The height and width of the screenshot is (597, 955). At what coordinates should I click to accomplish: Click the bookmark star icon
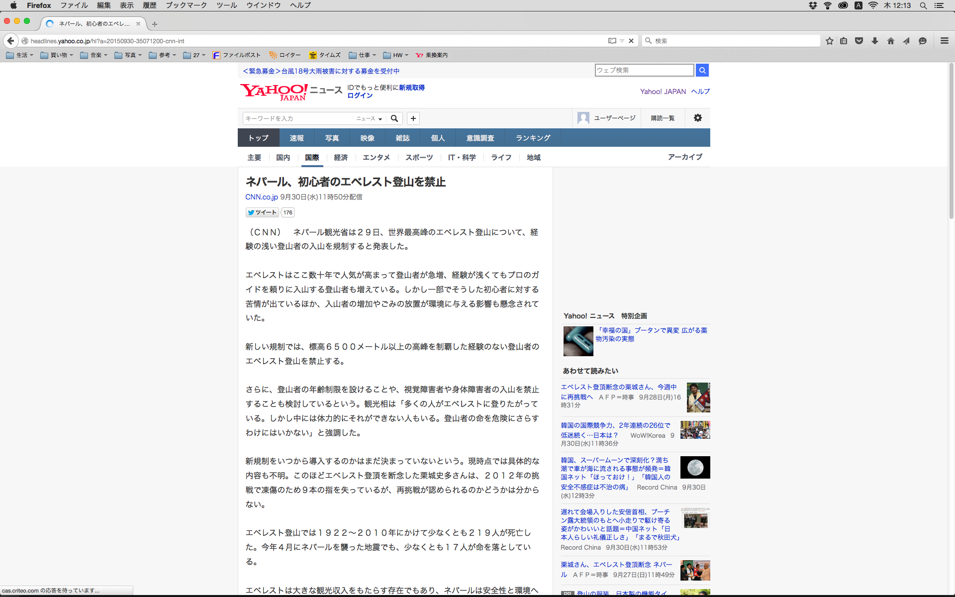[829, 41]
